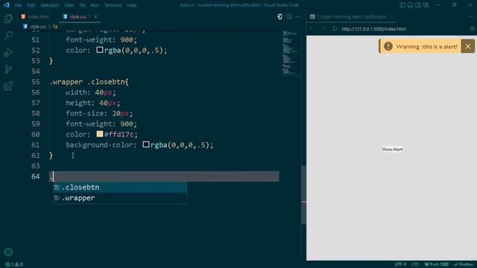Screen dimensions: 477x268
Task: Open the Go menu
Action: pos(83,5)
